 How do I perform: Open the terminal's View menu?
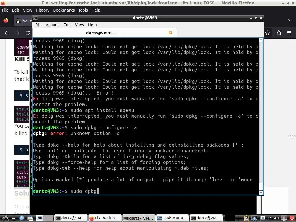click(x=79, y=25)
